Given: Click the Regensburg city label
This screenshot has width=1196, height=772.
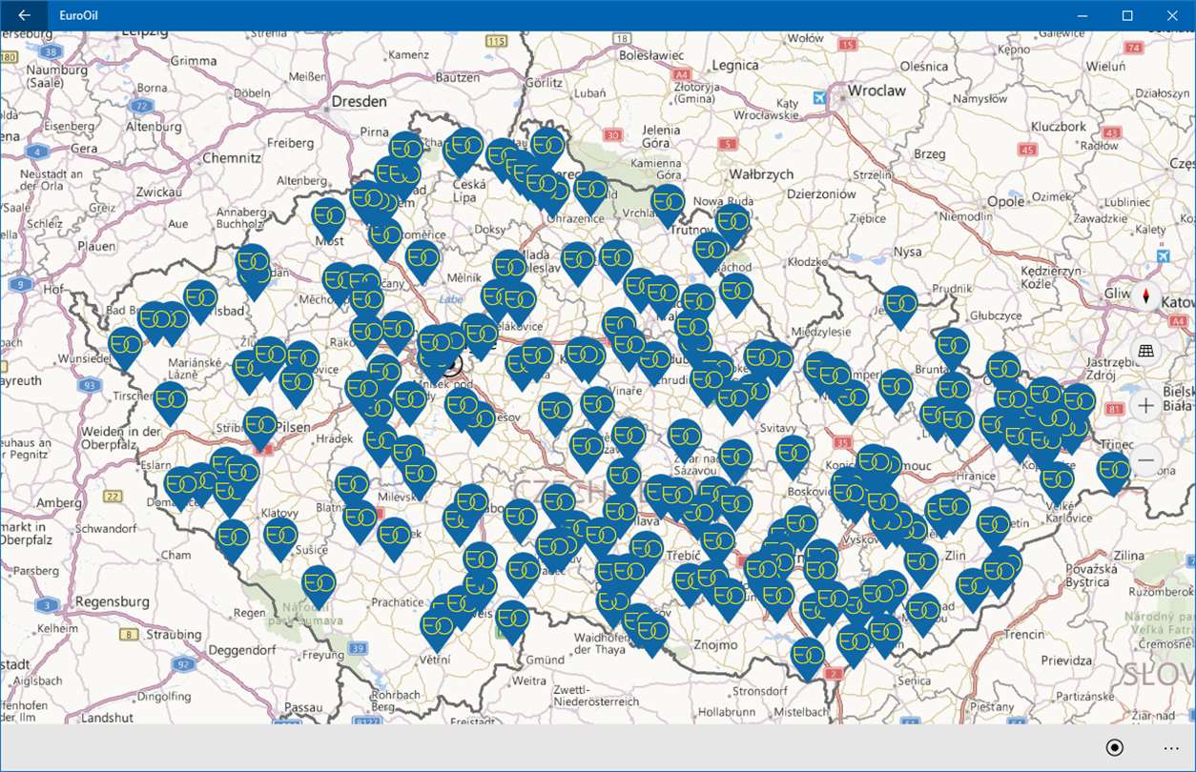Looking at the screenshot, I should (x=113, y=602).
